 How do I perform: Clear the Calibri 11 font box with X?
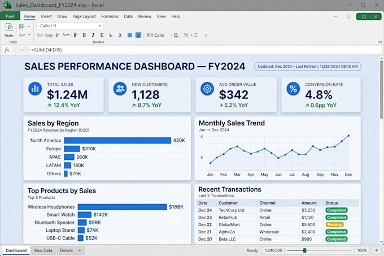point(100,26)
